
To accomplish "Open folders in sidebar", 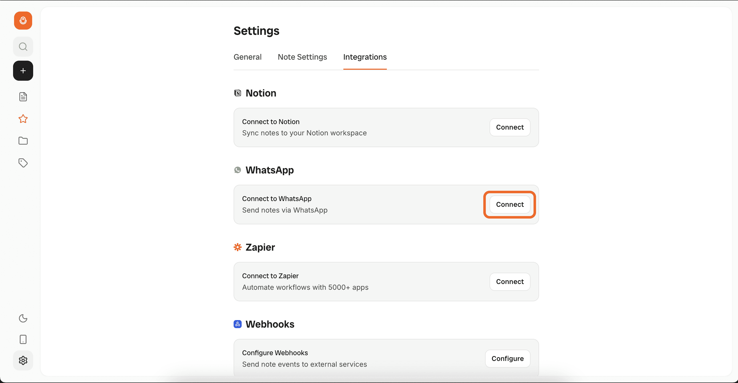I will coord(23,141).
